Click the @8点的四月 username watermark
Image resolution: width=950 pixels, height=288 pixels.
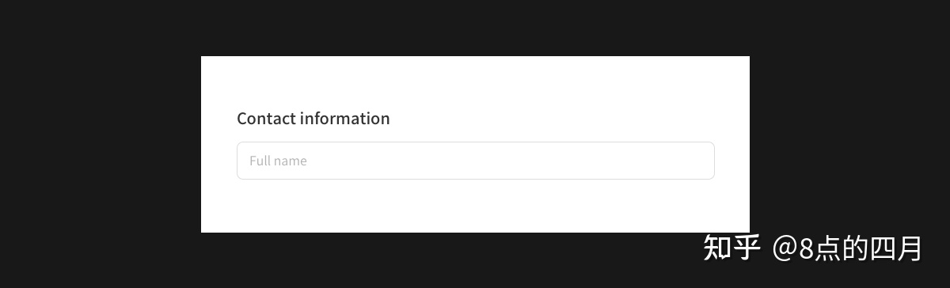click(847, 248)
